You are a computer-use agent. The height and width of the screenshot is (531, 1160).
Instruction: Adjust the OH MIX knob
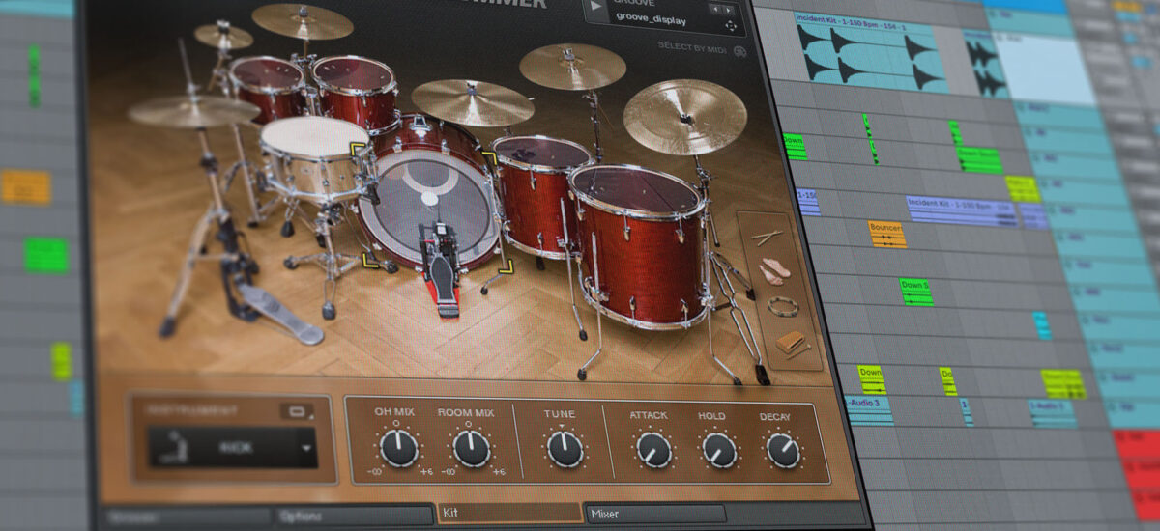(x=398, y=447)
